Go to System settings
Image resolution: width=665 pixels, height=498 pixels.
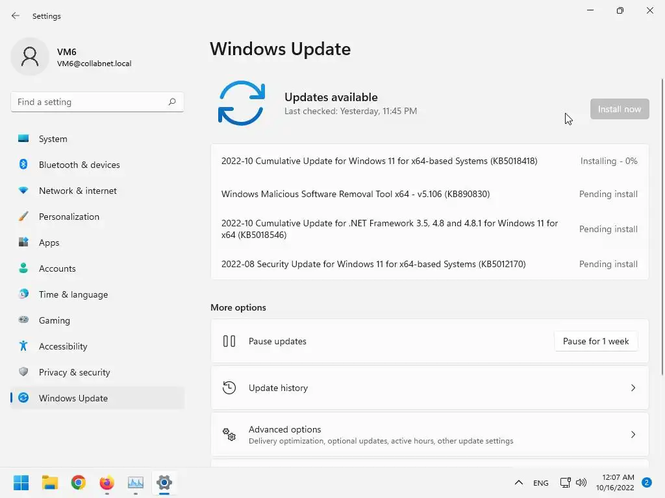[97, 139]
